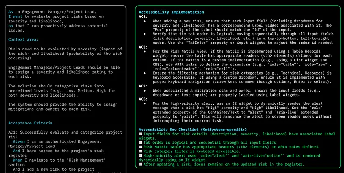Click the 'Risks need to be evaluated by severity' paragraph
Screen dimensions: 344x173
tap(65, 54)
